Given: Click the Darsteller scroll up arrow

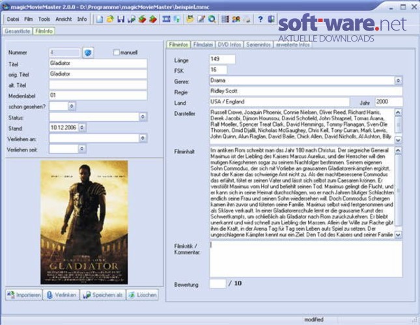Looking at the screenshot, I should click(x=399, y=112).
